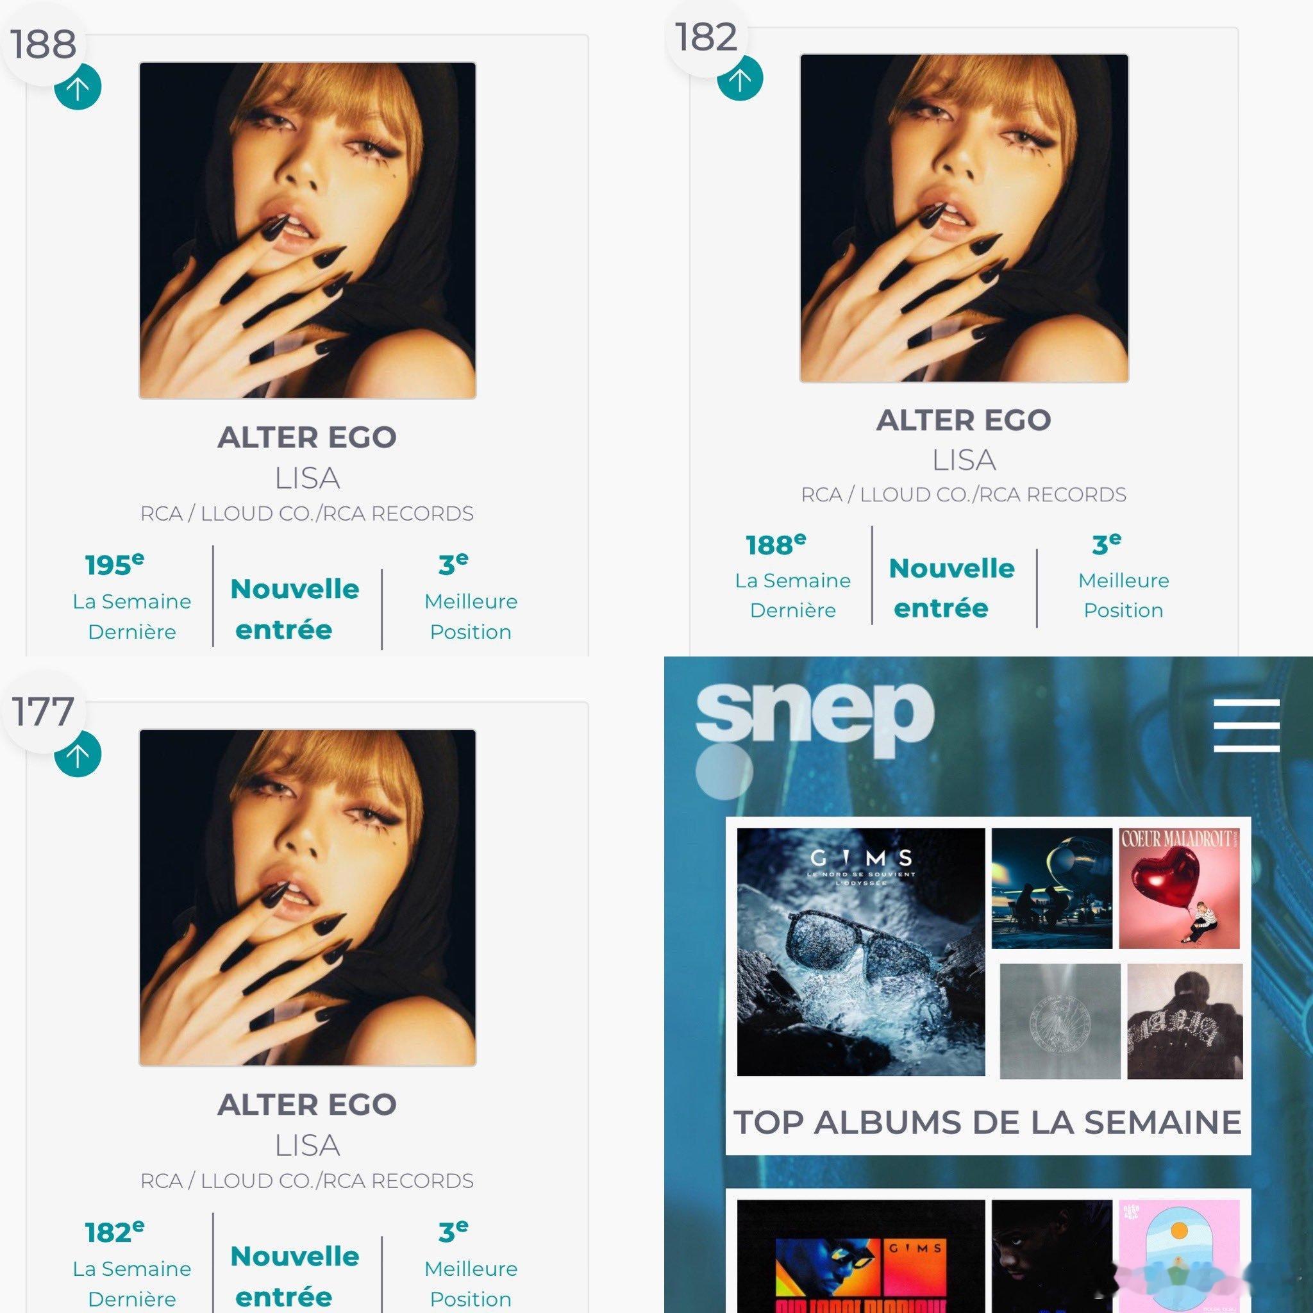
Task: Click the rank 188 number badge
Action: 43,45
